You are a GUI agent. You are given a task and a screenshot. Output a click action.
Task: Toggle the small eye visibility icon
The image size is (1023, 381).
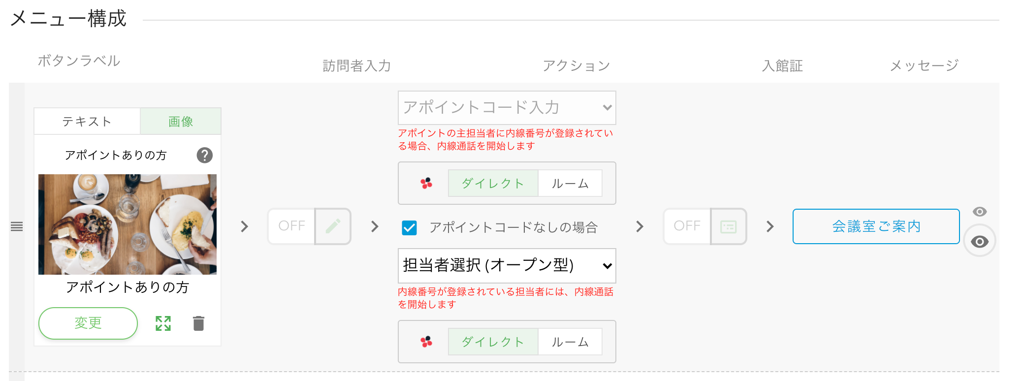pyautogui.click(x=979, y=212)
